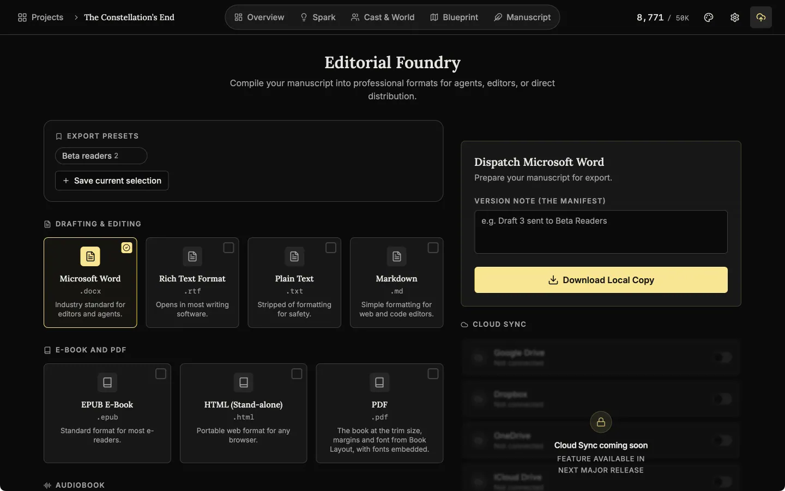Click the HTML Stand-alone book icon

[x=244, y=382]
